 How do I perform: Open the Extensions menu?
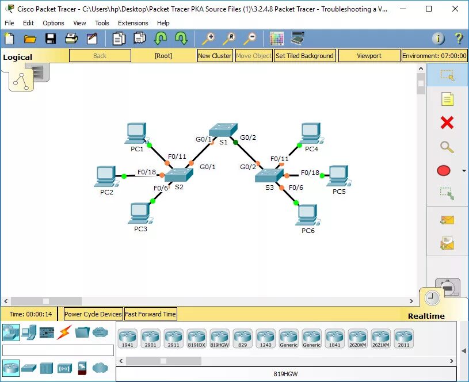coord(133,23)
